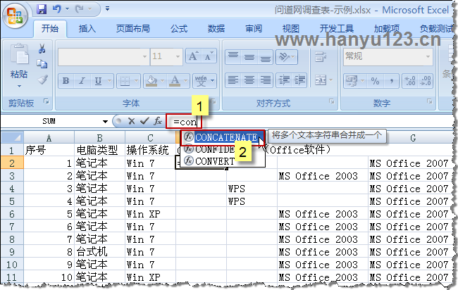Screen dimensions: 458x290
Task: Open the undo history dropdown arrow
Action: [x=67, y=9]
